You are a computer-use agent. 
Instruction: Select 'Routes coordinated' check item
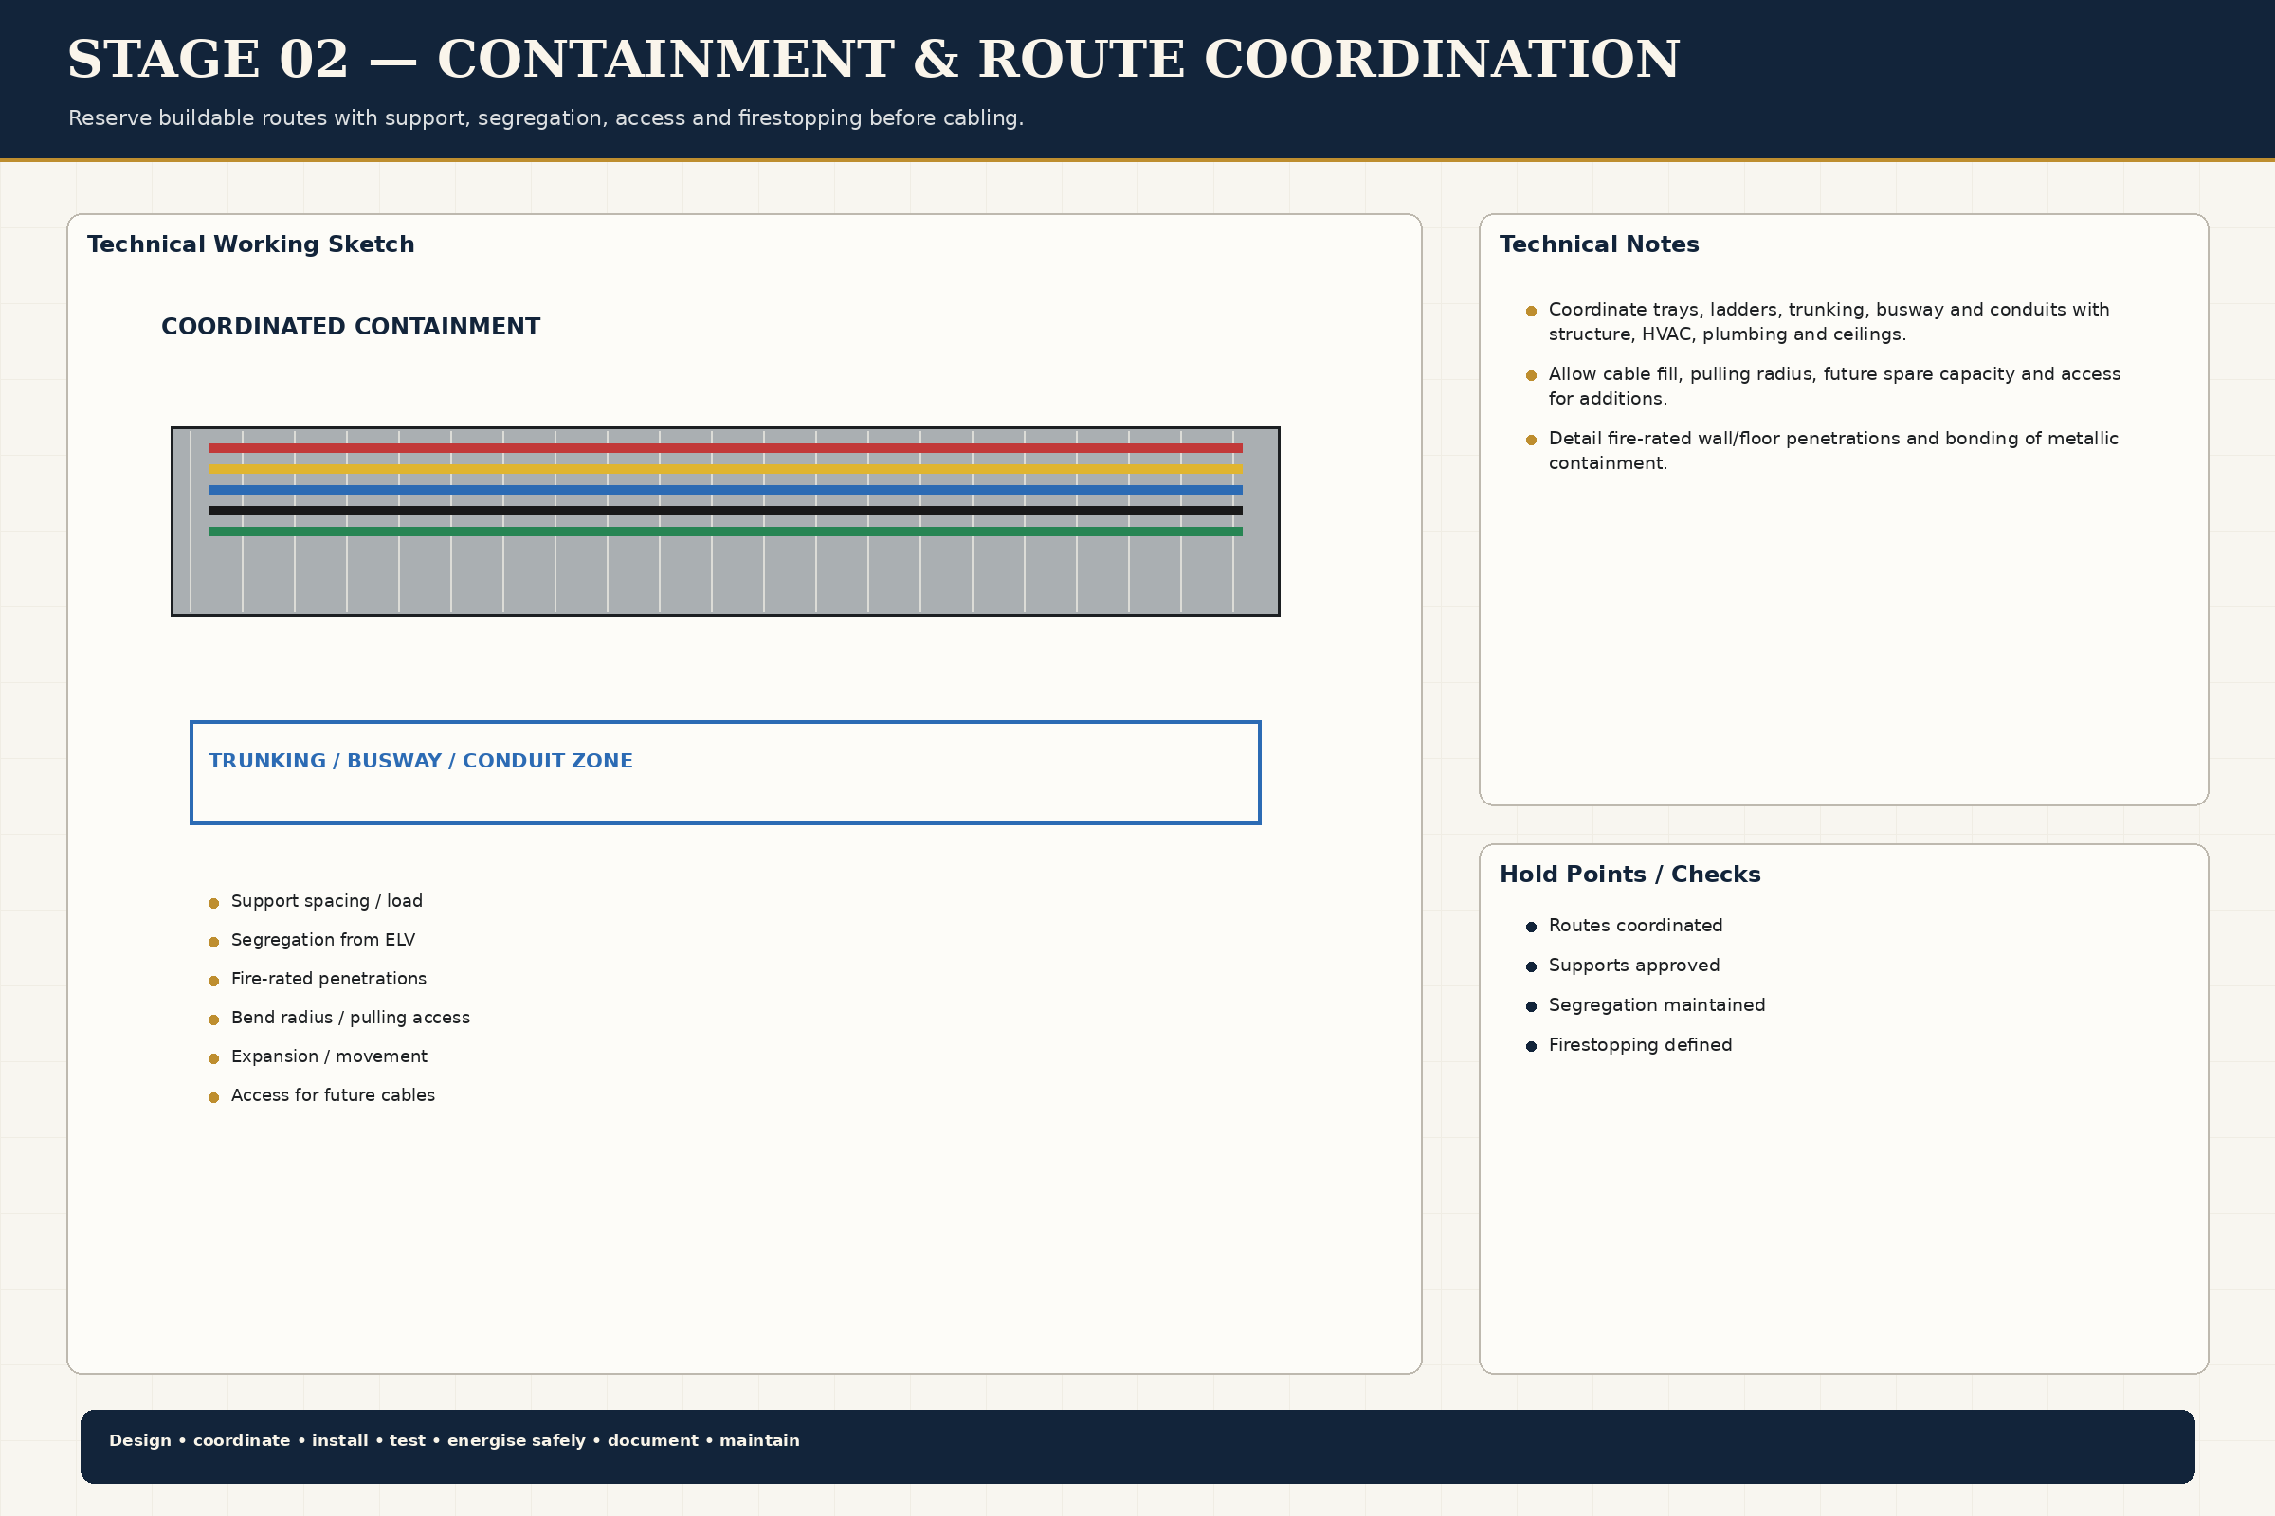[1625, 927]
